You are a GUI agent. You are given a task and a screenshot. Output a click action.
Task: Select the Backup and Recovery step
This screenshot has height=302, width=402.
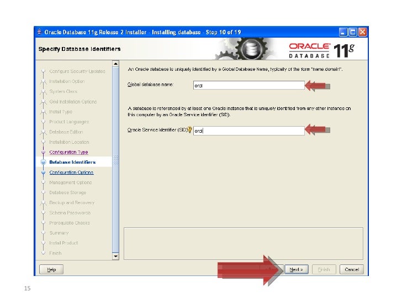(x=72, y=202)
